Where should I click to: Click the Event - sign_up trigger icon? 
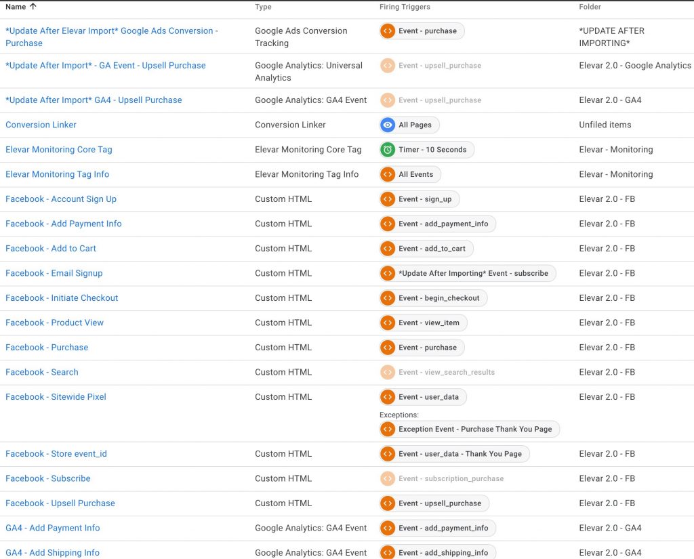[x=388, y=199]
